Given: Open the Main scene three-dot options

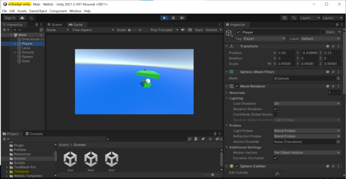Looking at the screenshot, I should tap(41, 35).
